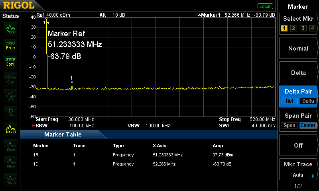
Task: Select the TRIG Free trigger status icon
Action: click(x=11, y=45)
